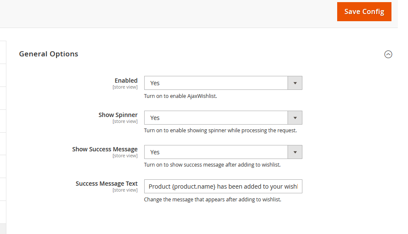
Task: Click the [store view] scope under Enabled
Action: click(x=125, y=87)
